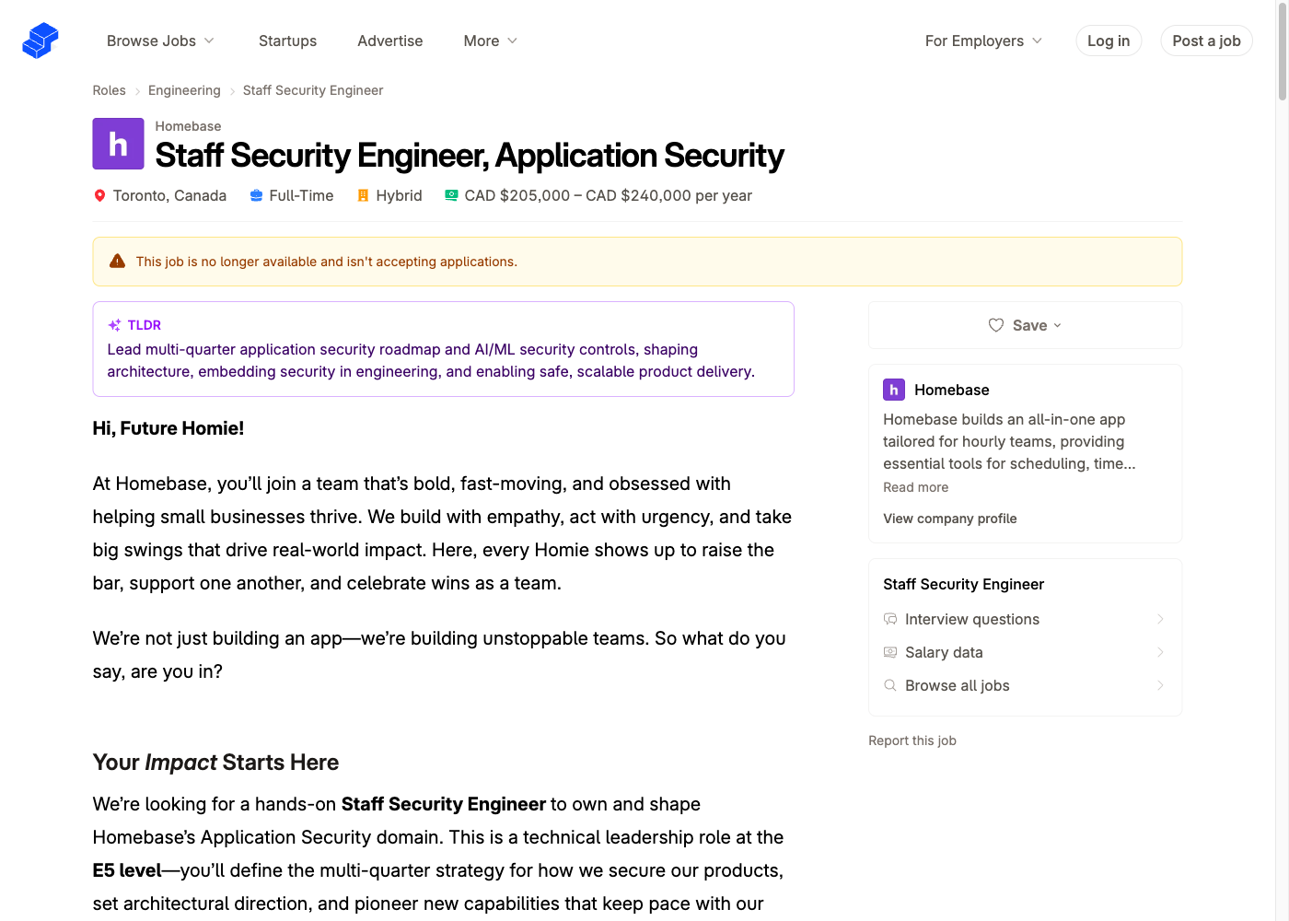
Task: Click the Salary data money icon
Action: click(x=890, y=652)
